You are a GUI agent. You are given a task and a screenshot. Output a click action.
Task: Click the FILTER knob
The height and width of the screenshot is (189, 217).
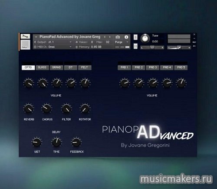(x=66, y=109)
